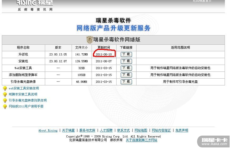This screenshot has width=232, height=149.
Task: Click version cell 23.00.12.87
Action: pos(58,61)
